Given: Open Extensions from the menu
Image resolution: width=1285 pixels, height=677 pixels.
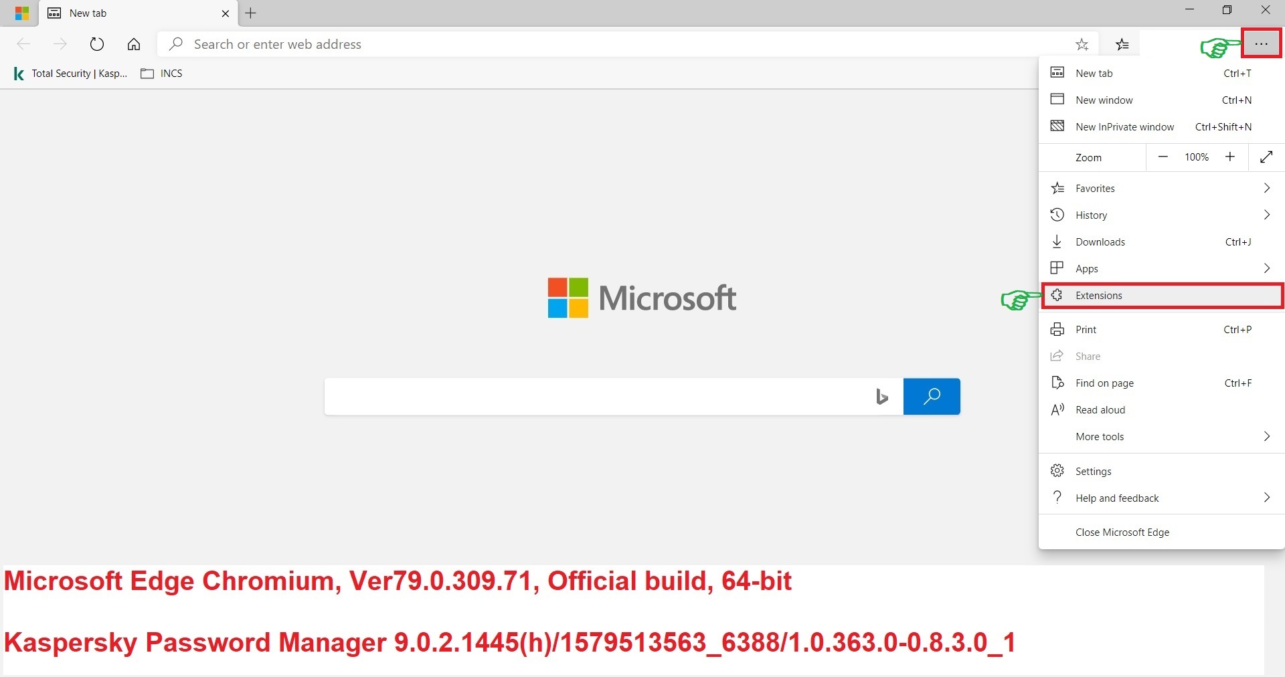Looking at the screenshot, I should pos(1163,295).
